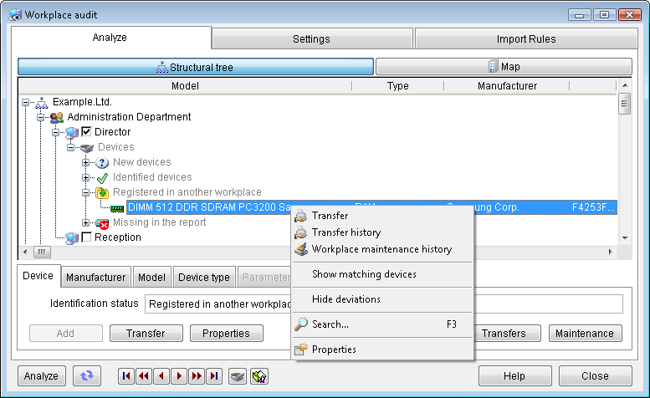Switch to the Map view
Viewport: 650px width, 398px height.
[x=504, y=67]
